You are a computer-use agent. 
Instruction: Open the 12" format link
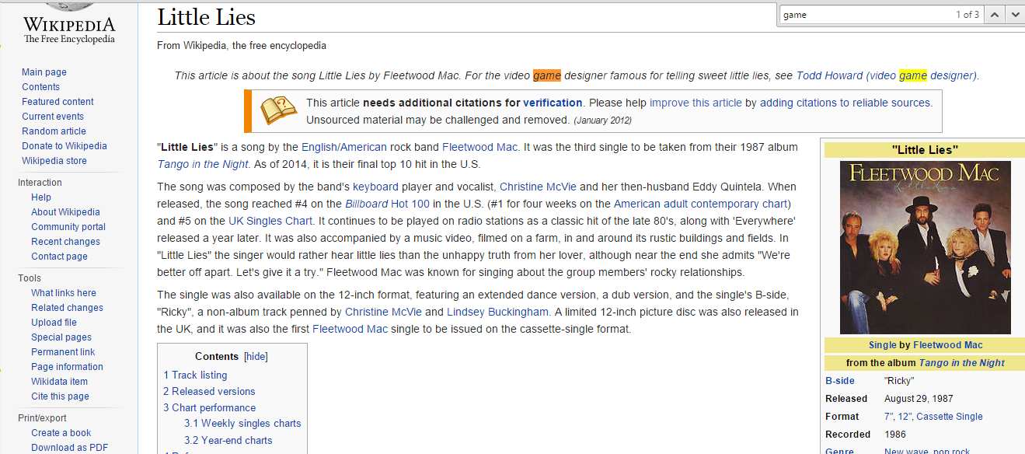905,417
